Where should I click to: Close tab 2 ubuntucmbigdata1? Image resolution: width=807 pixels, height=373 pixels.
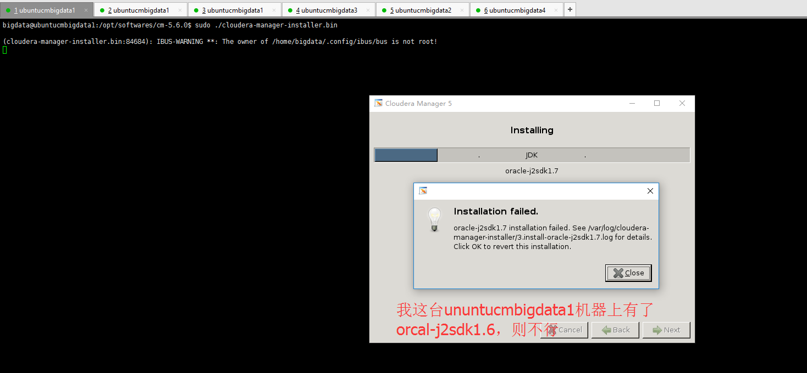click(x=180, y=10)
